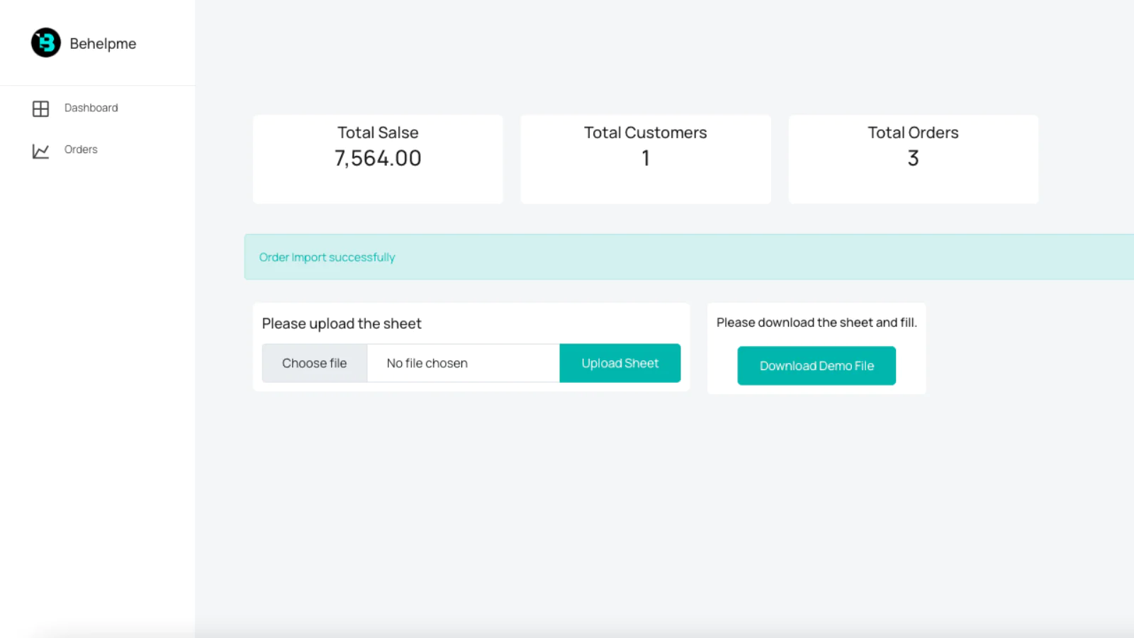Click the 'Please upload the sheet' heading

point(342,324)
